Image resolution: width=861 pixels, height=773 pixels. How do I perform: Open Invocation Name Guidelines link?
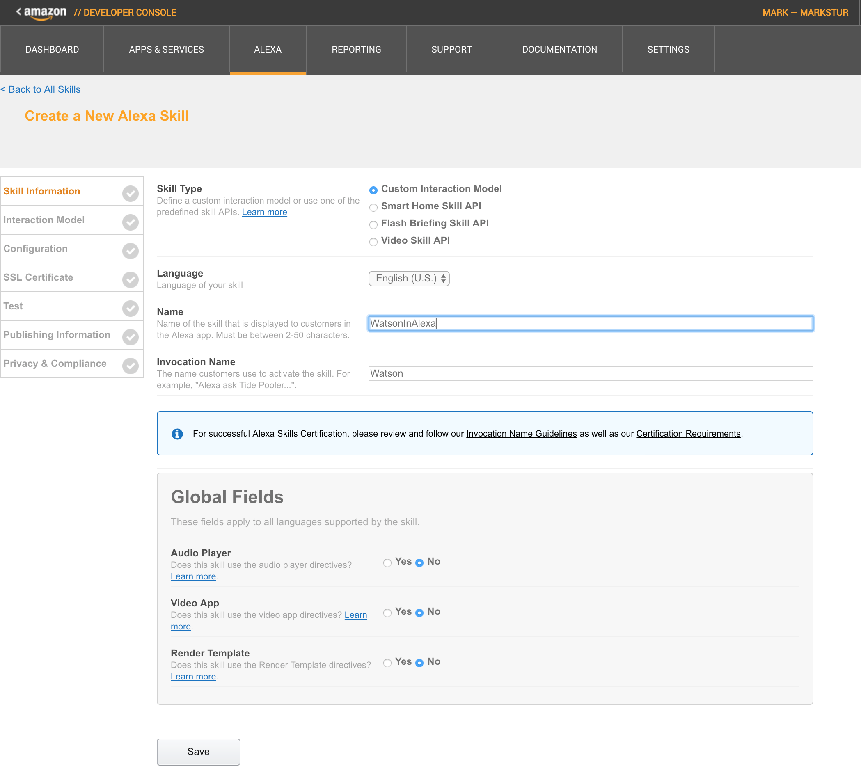tap(521, 434)
